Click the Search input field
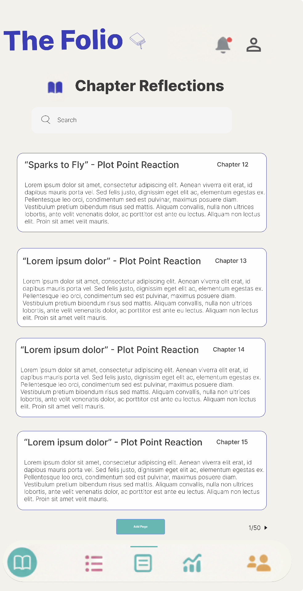The height and width of the screenshot is (591, 303). coord(132,120)
